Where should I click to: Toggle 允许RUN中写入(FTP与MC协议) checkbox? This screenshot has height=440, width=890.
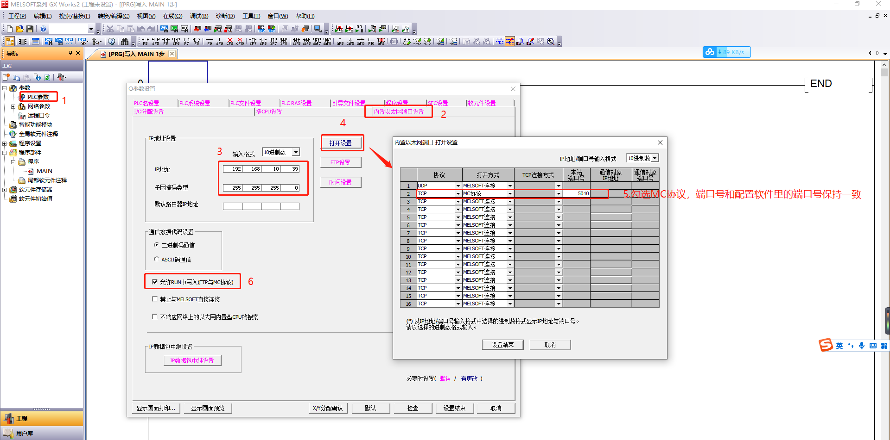click(155, 282)
